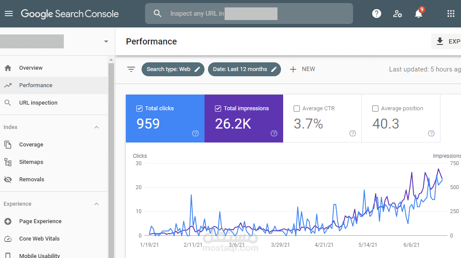Click the Performance trend-line icon
This screenshot has height=258, width=461.
[8, 85]
